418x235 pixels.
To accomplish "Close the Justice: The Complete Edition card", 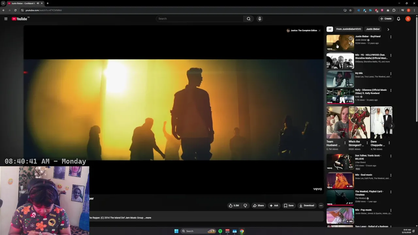I will (x=319, y=30).
